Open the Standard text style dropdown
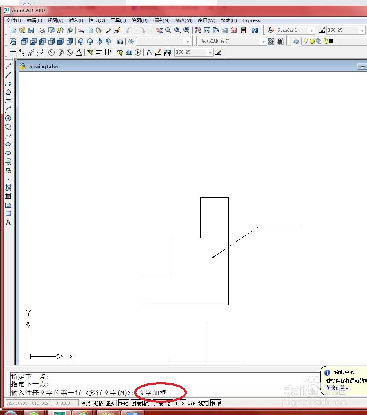The height and width of the screenshot is (415, 367). 312,30
